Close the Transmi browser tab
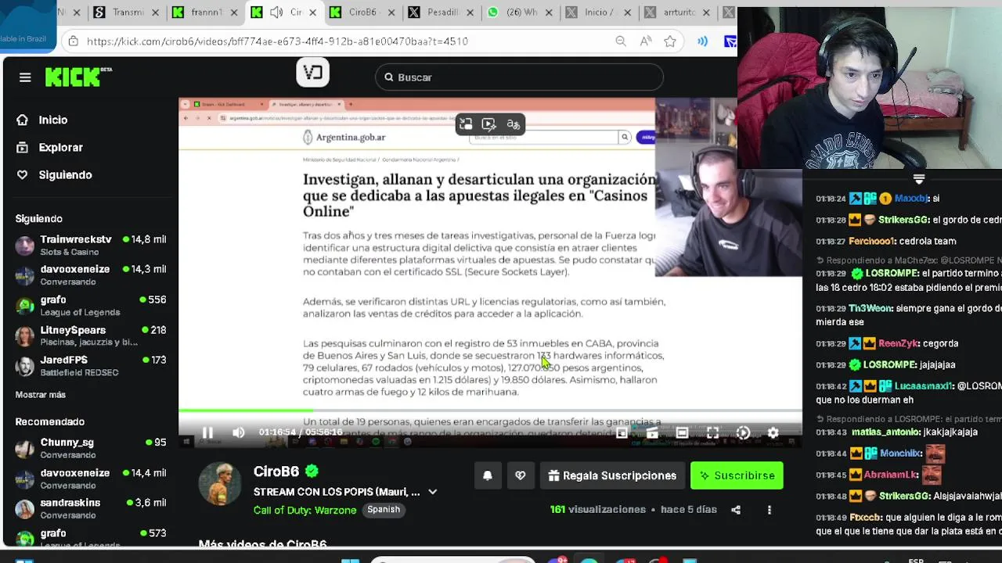Image resolution: width=1002 pixels, height=563 pixels. 155,13
